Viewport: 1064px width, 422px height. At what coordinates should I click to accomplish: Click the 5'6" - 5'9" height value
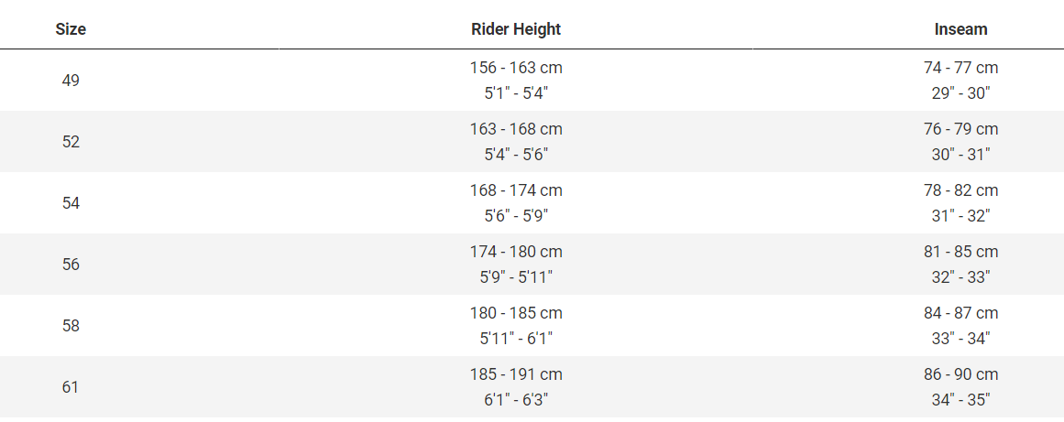(516, 216)
